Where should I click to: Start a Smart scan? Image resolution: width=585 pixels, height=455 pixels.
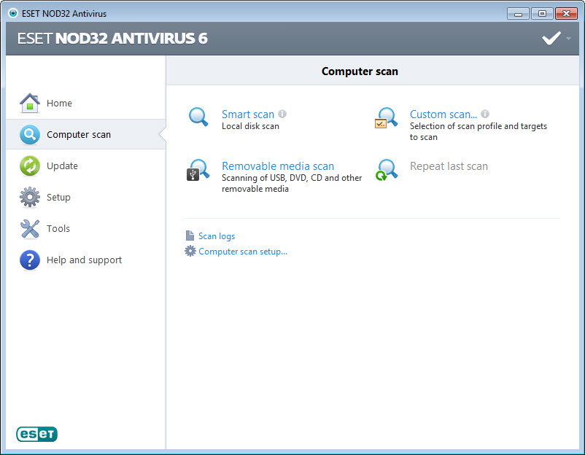(248, 114)
